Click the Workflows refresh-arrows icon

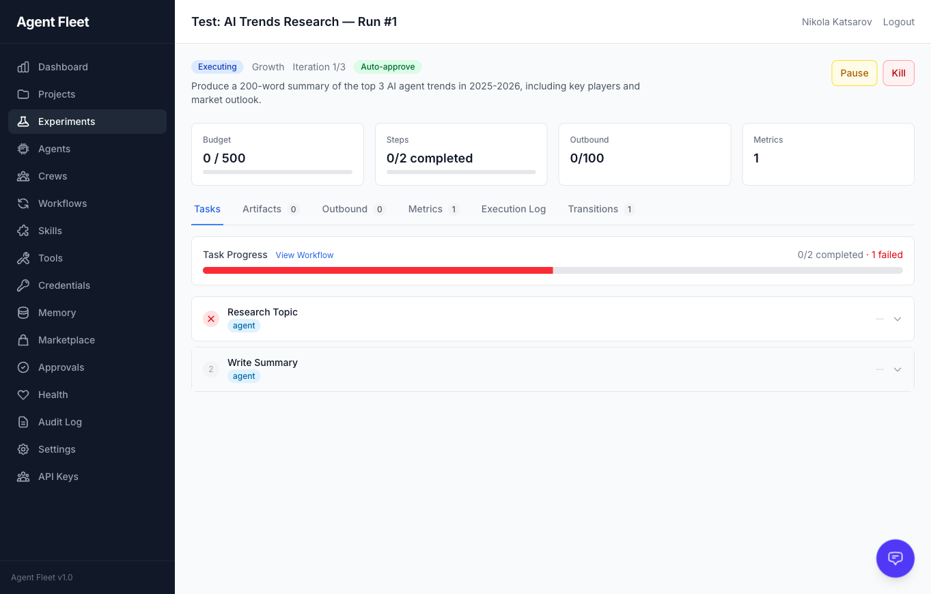coord(23,203)
